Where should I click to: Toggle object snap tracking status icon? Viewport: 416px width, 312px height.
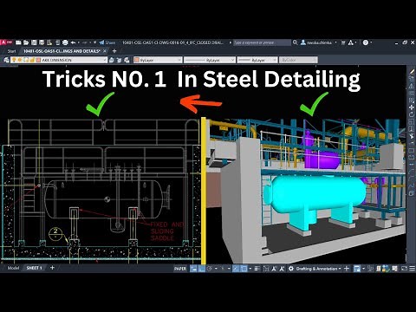(236, 269)
